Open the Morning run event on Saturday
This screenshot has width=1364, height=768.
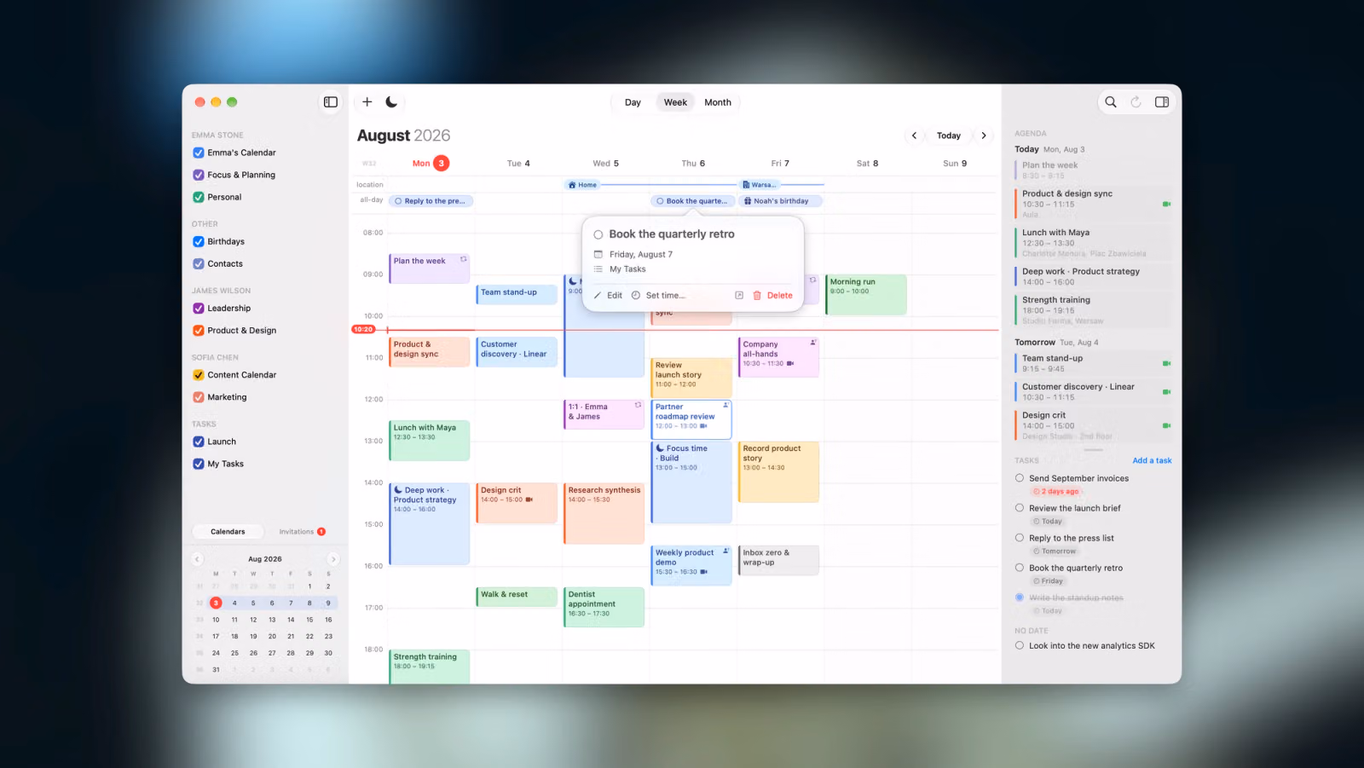pos(865,295)
